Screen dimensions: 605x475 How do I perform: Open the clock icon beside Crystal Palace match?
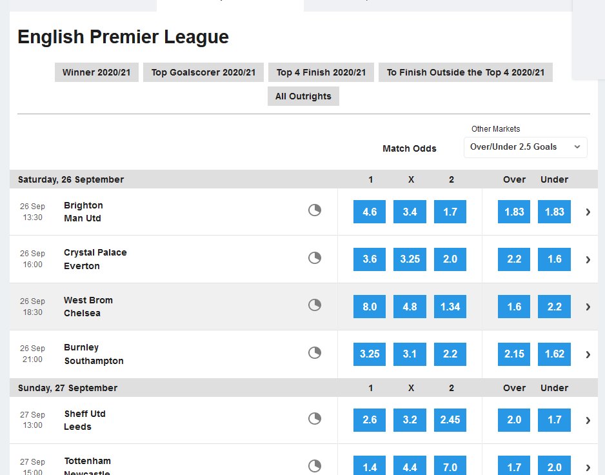(x=315, y=258)
